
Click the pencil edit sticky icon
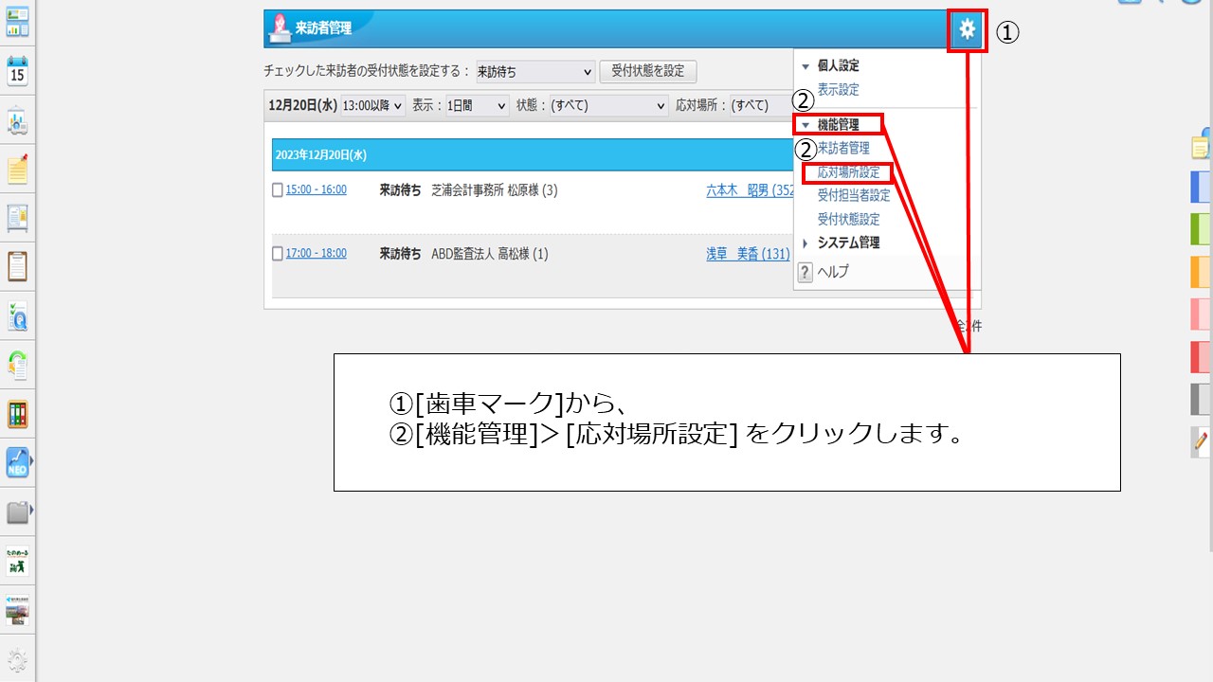[x=1201, y=441]
